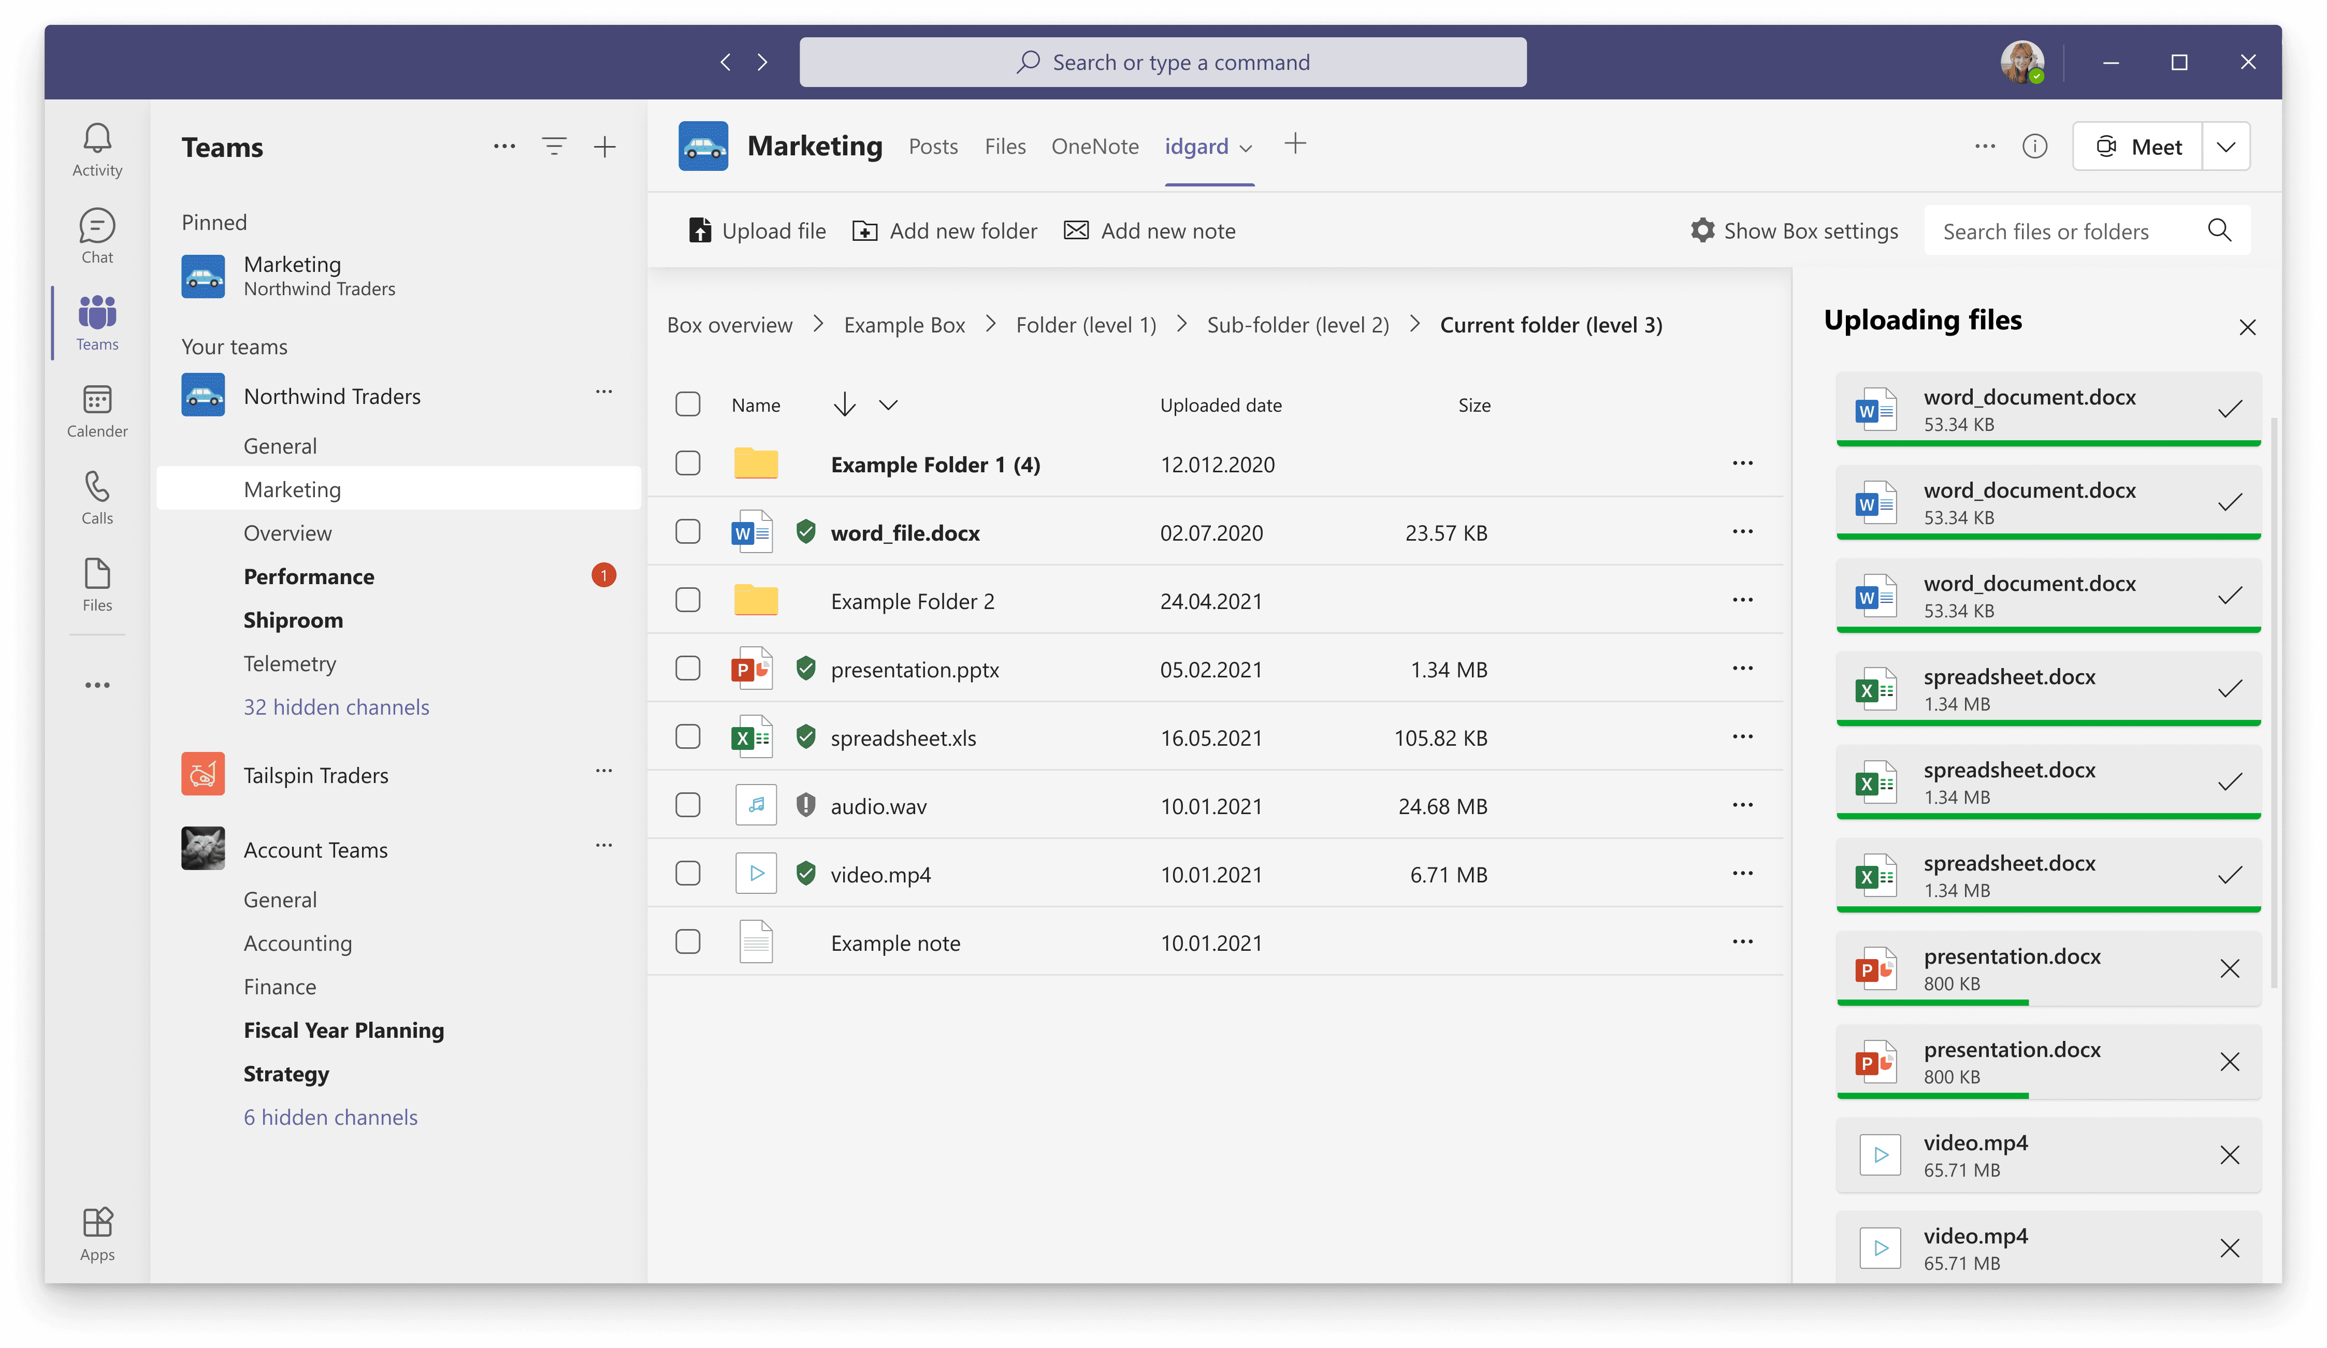The image size is (2327, 1348).
Task: Click the filter teams icon
Action: click(554, 147)
